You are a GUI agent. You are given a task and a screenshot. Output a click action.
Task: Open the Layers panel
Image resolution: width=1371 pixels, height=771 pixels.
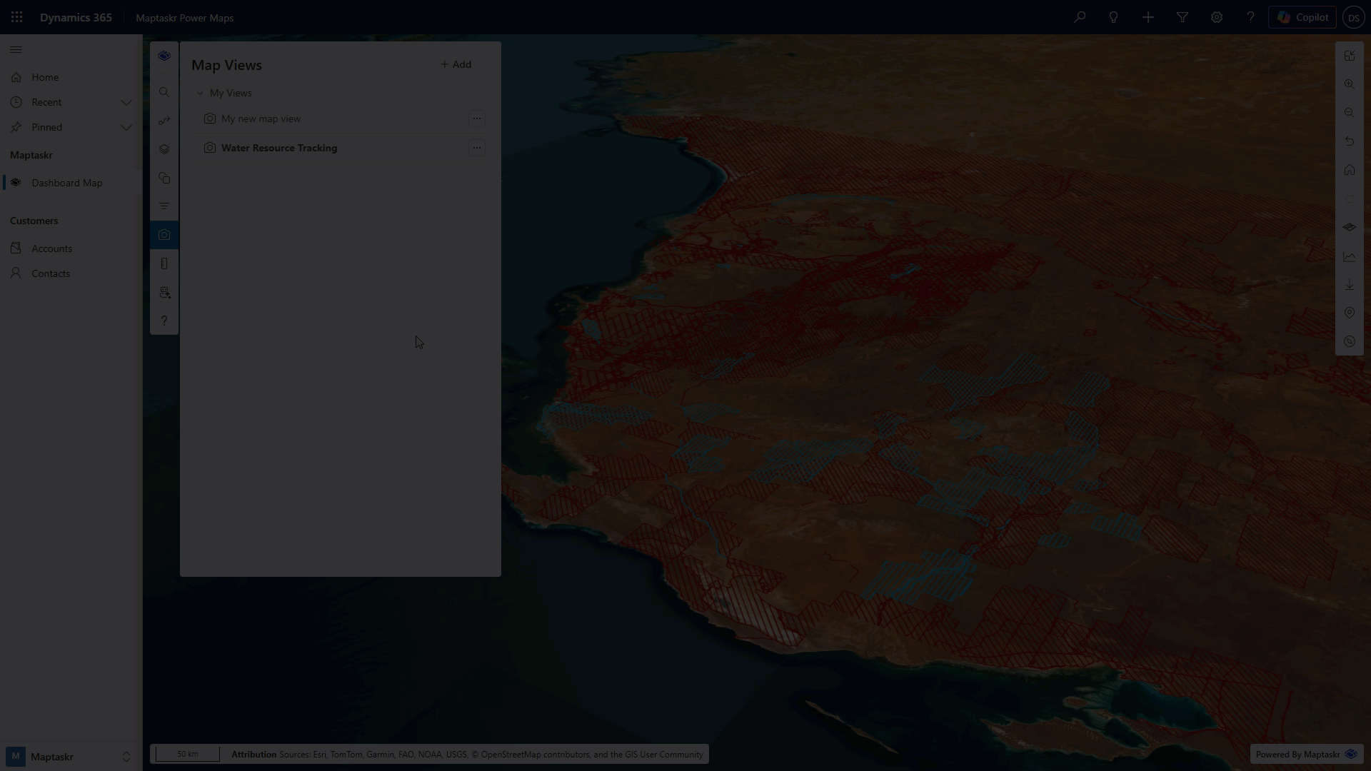[x=164, y=148]
